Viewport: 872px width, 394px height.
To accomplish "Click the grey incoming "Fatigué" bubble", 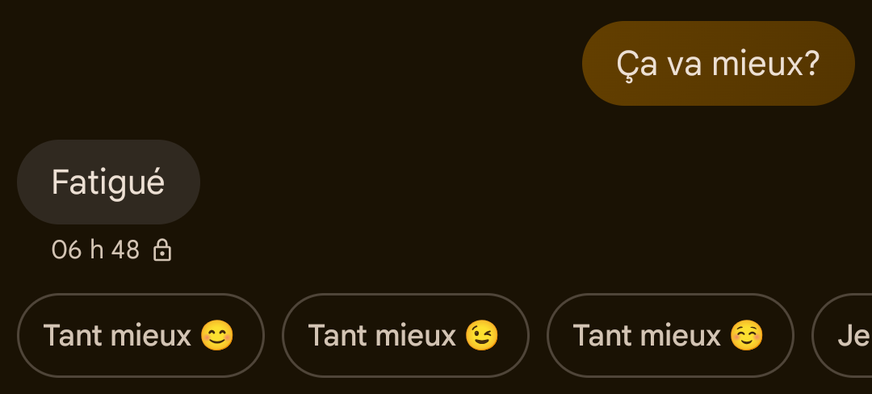I will click(108, 182).
